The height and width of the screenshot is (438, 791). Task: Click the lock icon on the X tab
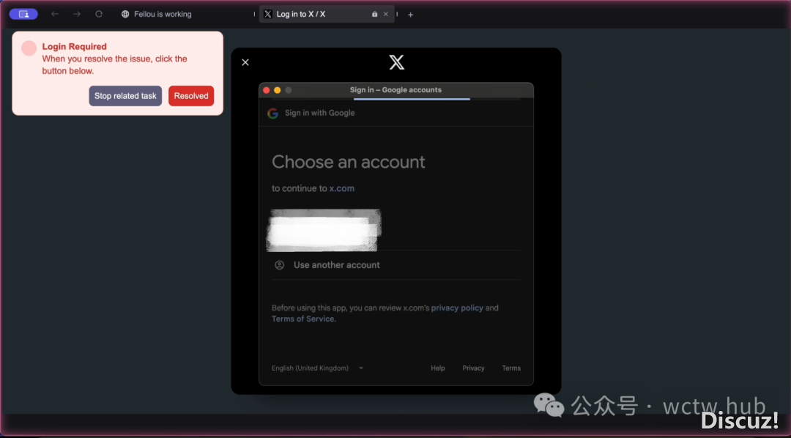click(374, 14)
